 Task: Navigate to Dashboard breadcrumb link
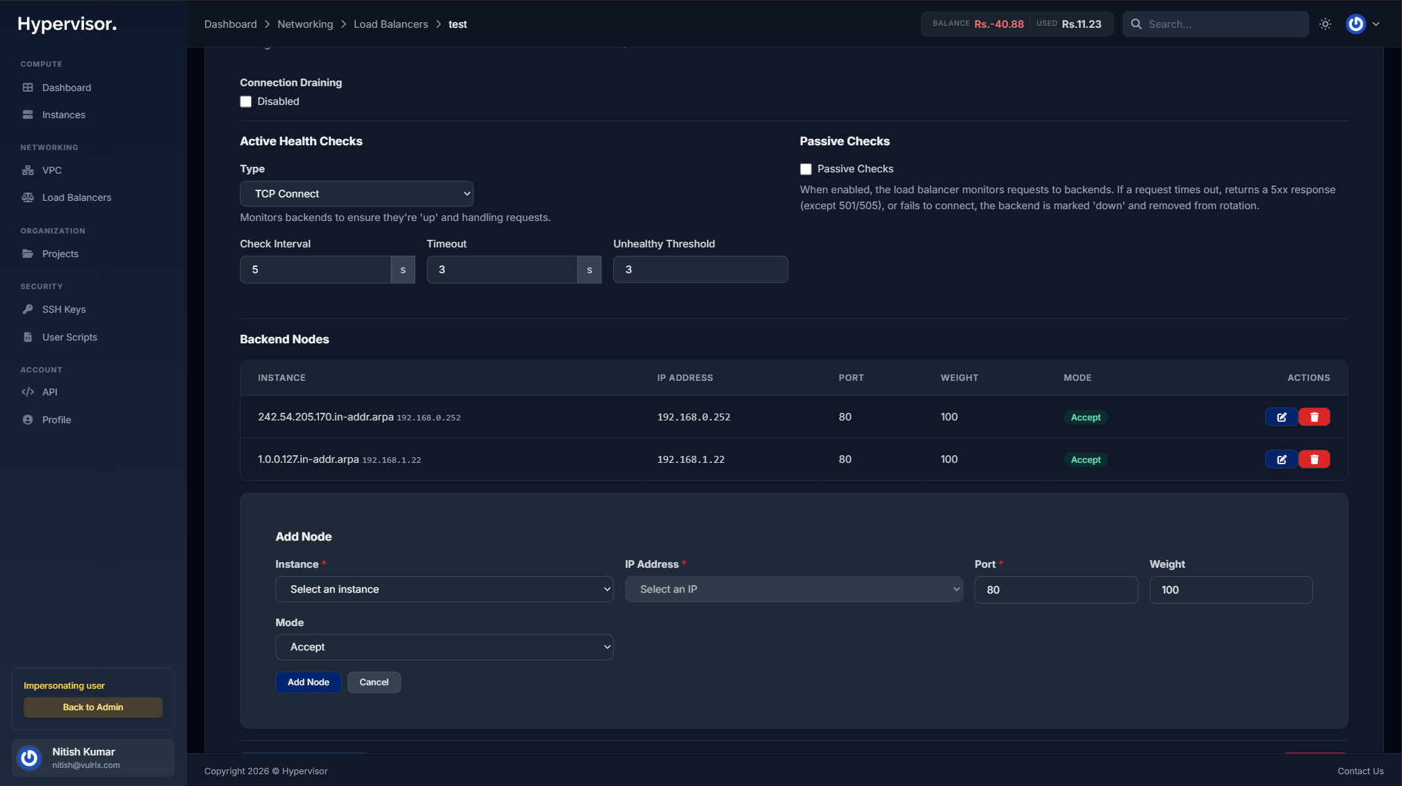pyautogui.click(x=230, y=24)
